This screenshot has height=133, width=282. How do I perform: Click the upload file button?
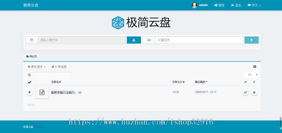point(134,40)
